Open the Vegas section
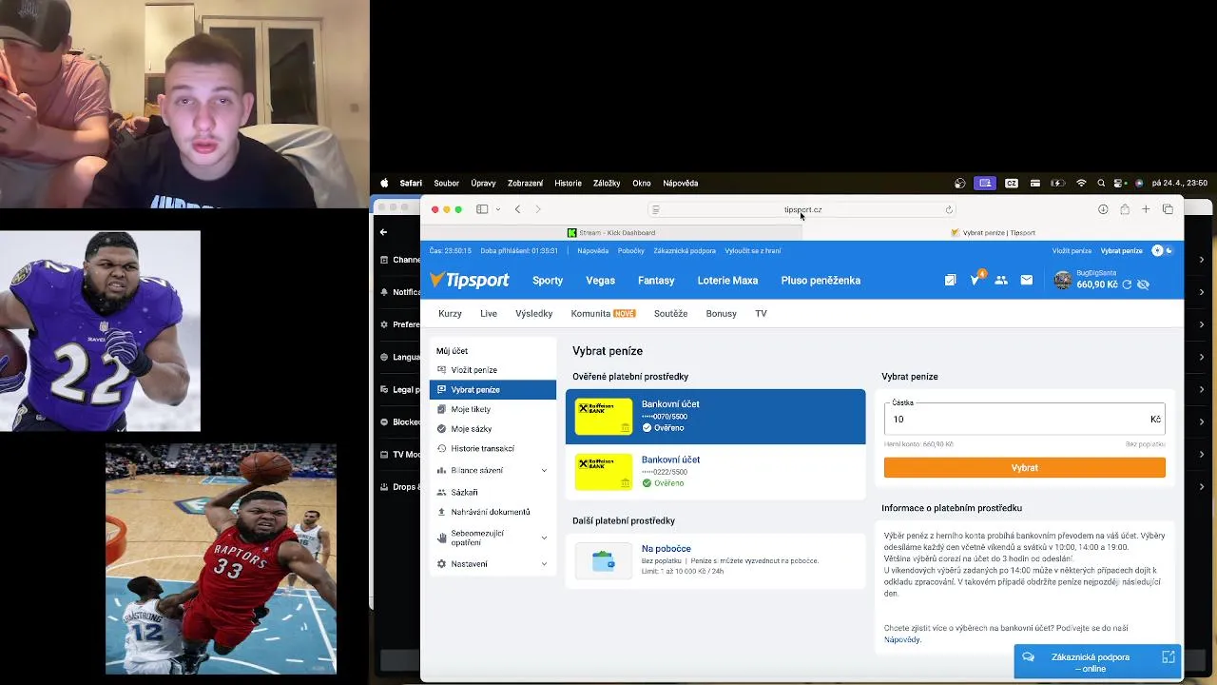 [600, 280]
